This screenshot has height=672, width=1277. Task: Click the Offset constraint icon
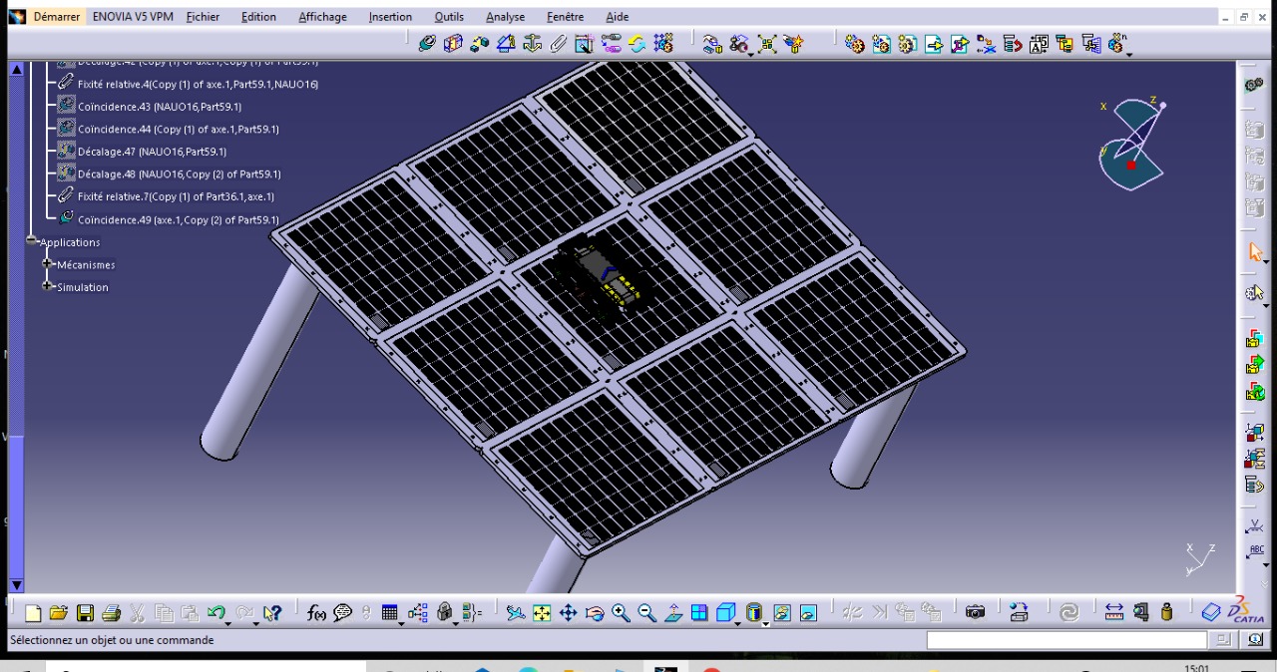coord(479,43)
